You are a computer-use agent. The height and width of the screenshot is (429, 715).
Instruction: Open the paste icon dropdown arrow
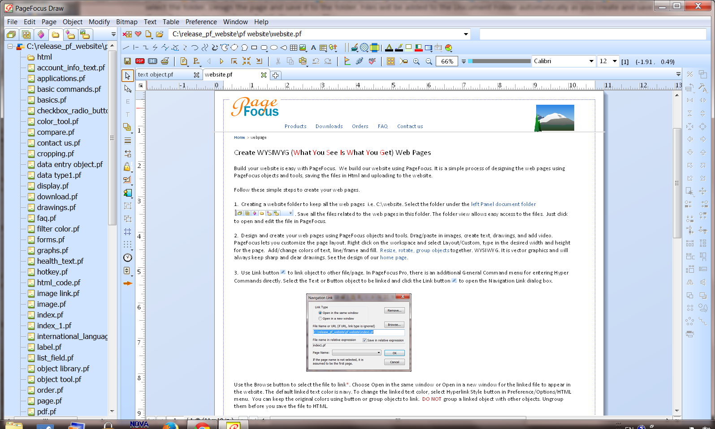pyautogui.click(x=307, y=65)
